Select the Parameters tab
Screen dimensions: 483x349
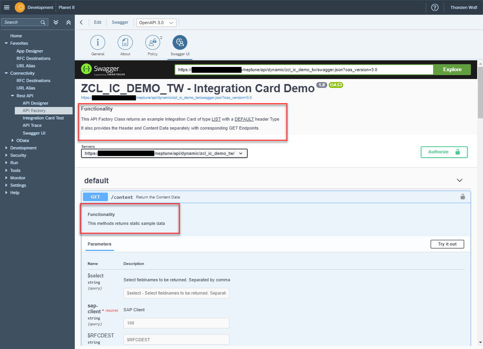coord(99,244)
